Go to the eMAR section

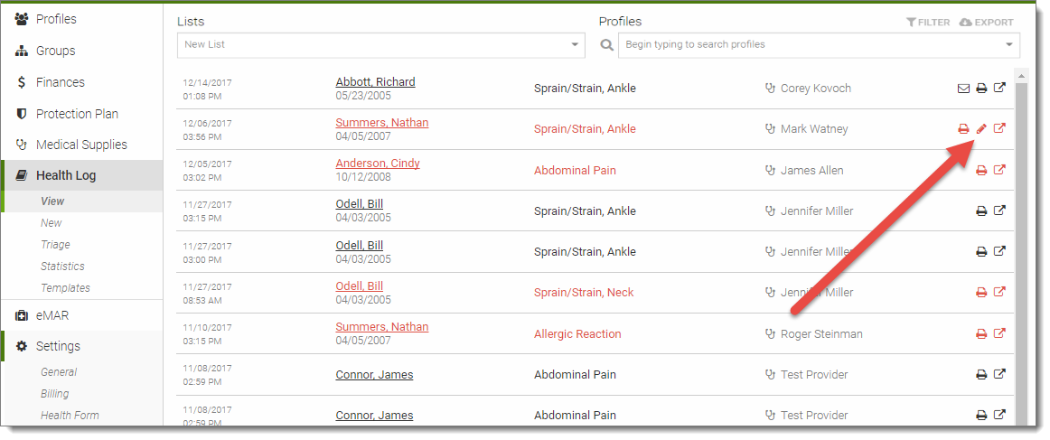(x=52, y=315)
